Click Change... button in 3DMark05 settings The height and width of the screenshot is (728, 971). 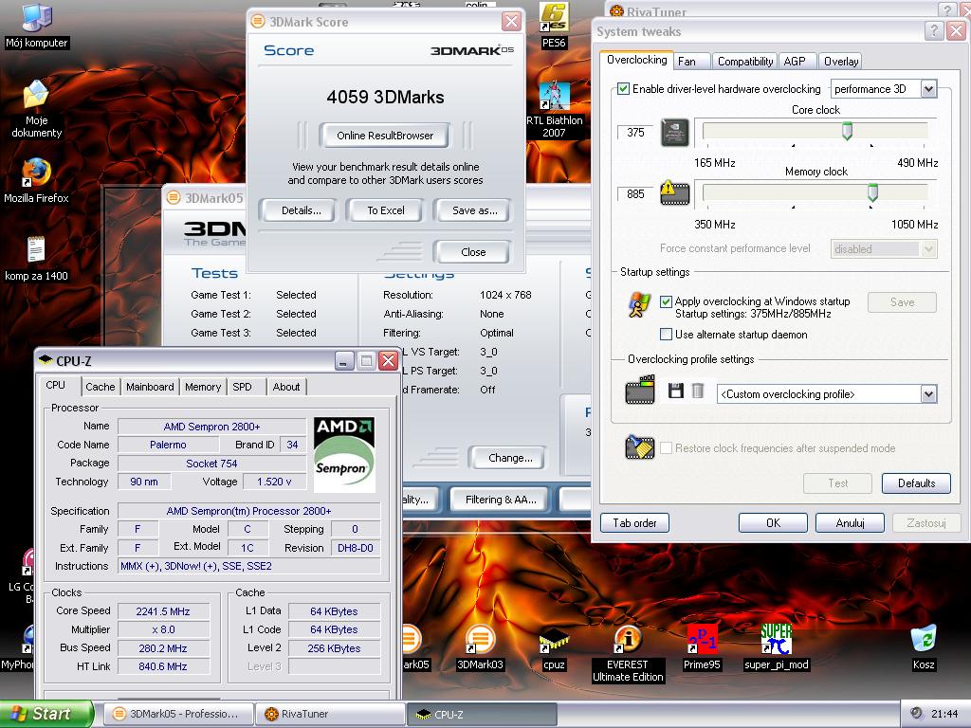point(510,458)
